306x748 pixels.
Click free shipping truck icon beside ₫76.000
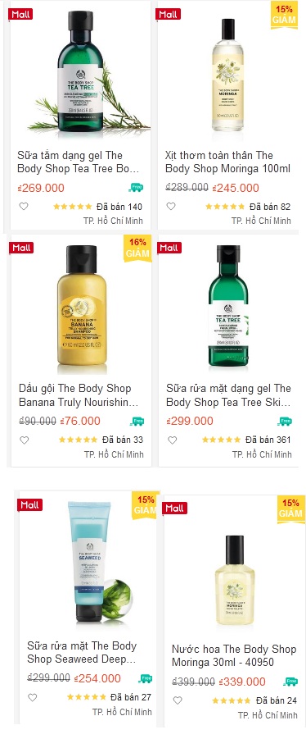[137, 422]
